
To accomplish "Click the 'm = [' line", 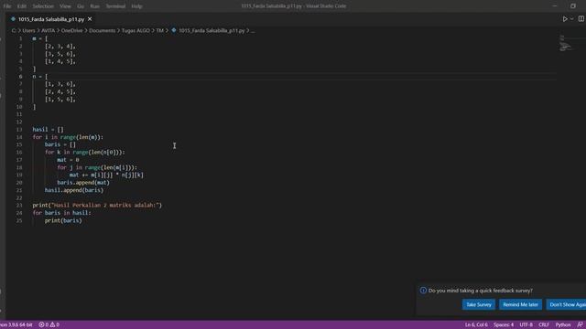I will pyautogui.click(x=40, y=38).
